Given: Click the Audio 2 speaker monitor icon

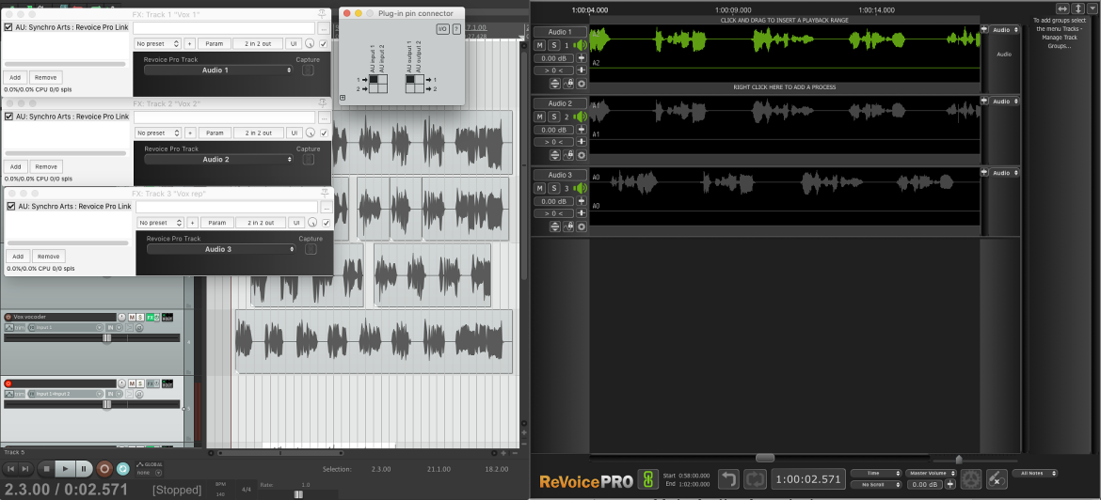Looking at the screenshot, I should (581, 117).
